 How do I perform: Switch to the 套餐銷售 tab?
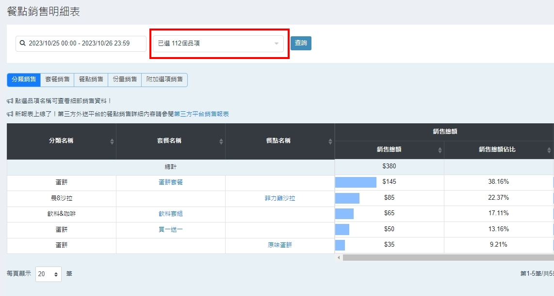pyautogui.click(x=57, y=79)
